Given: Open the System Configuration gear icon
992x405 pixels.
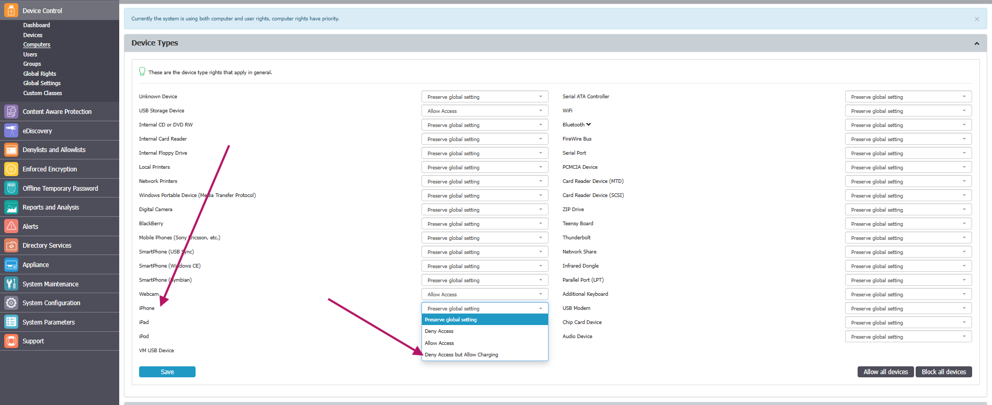Looking at the screenshot, I should click(11, 303).
